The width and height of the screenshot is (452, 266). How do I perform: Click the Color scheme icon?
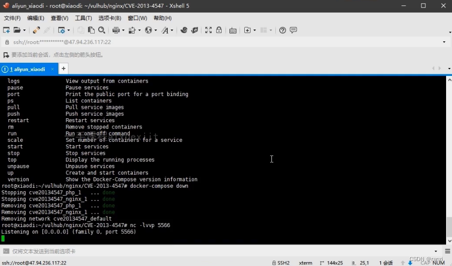point(132,30)
